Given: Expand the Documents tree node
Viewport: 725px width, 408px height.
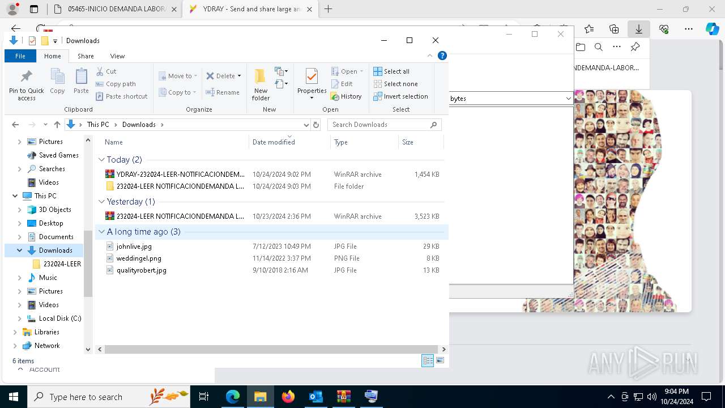Looking at the screenshot, I should click(20, 237).
